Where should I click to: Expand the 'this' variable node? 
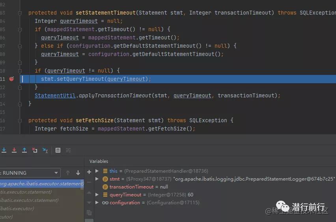tap(97, 171)
